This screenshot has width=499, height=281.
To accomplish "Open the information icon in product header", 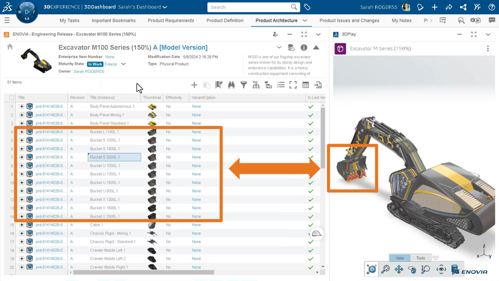I will pyautogui.click(x=304, y=47).
